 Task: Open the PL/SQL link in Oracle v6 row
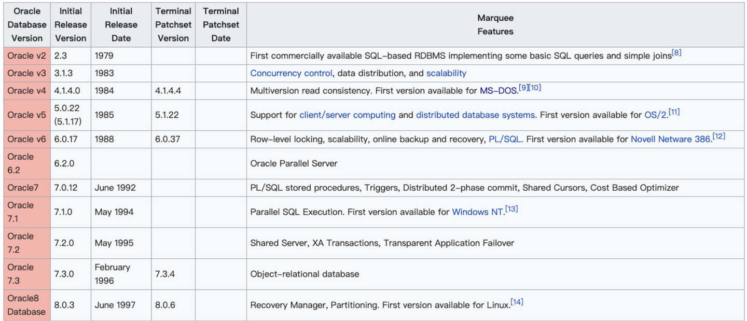pos(505,139)
